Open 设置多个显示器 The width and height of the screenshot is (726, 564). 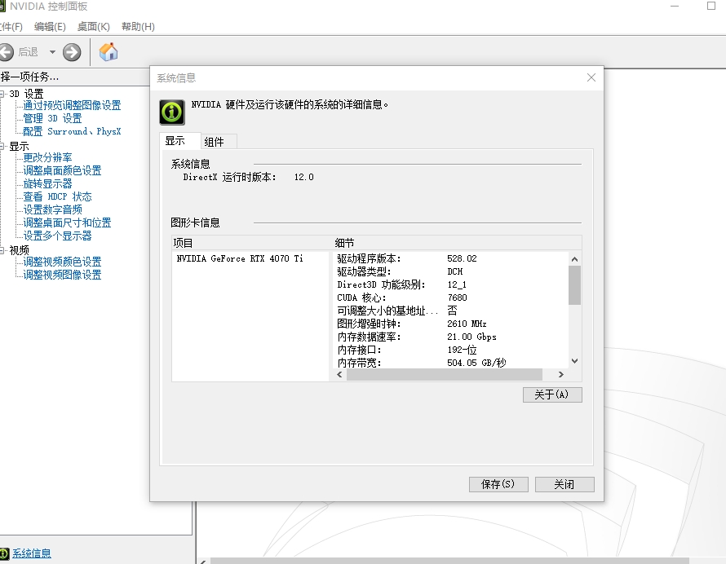[57, 236]
